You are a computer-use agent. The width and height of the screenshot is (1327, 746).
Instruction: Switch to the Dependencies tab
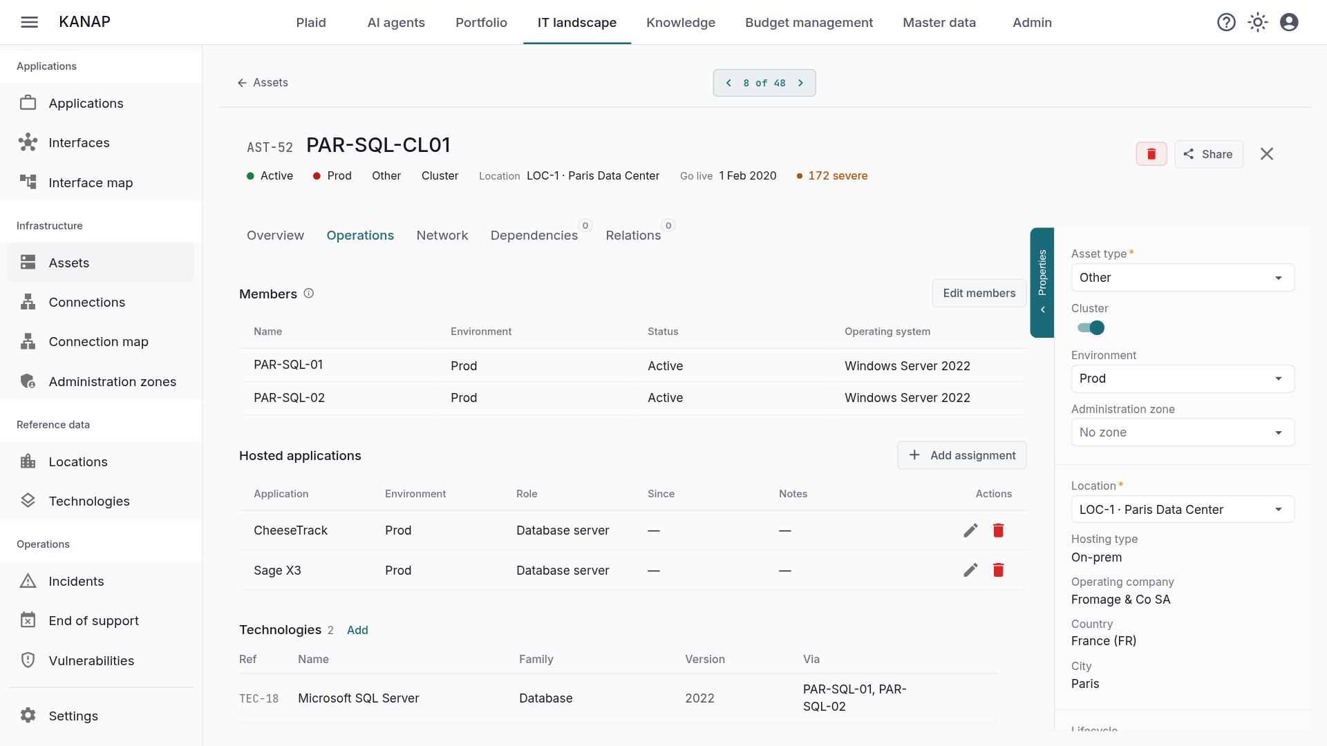click(534, 236)
